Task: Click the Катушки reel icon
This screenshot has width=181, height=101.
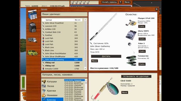Action: coord(44,82)
